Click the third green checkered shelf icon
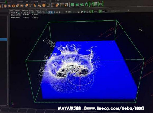 [x=82, y=4]
